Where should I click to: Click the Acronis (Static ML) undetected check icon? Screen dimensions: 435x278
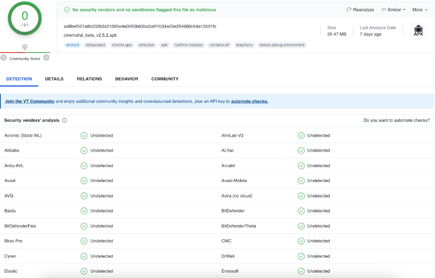[x=84, y=135]
